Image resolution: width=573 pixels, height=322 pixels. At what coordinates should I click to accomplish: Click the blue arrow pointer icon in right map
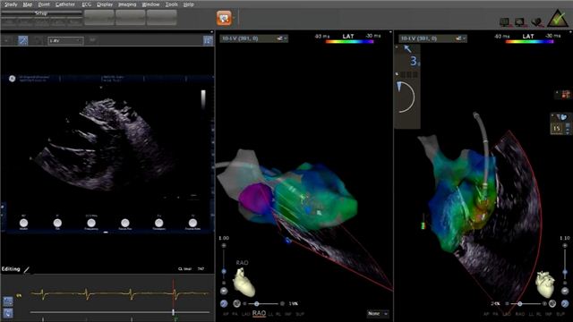coord(407,49)
